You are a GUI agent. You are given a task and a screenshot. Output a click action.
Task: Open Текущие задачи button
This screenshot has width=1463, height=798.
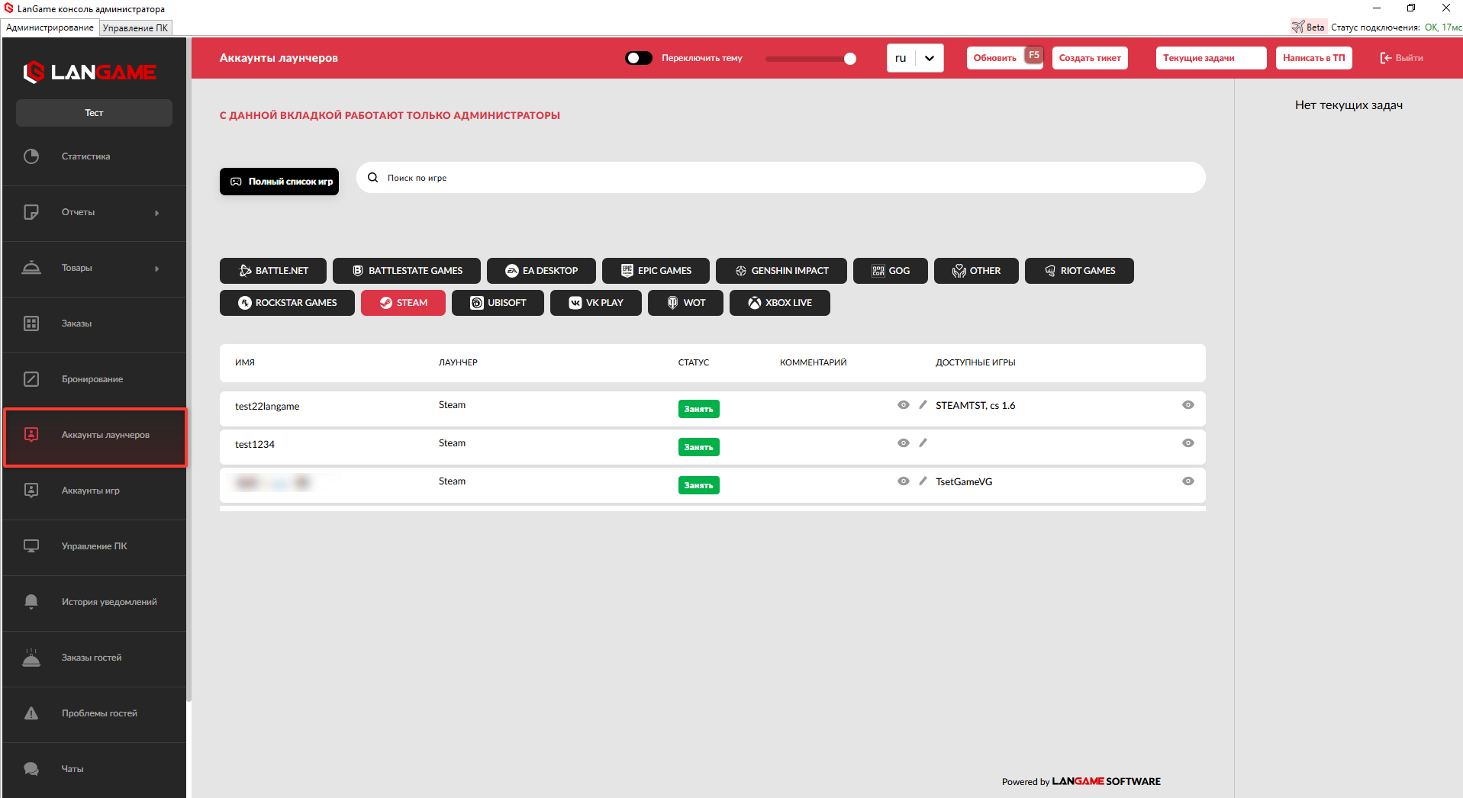(1211, 58)
